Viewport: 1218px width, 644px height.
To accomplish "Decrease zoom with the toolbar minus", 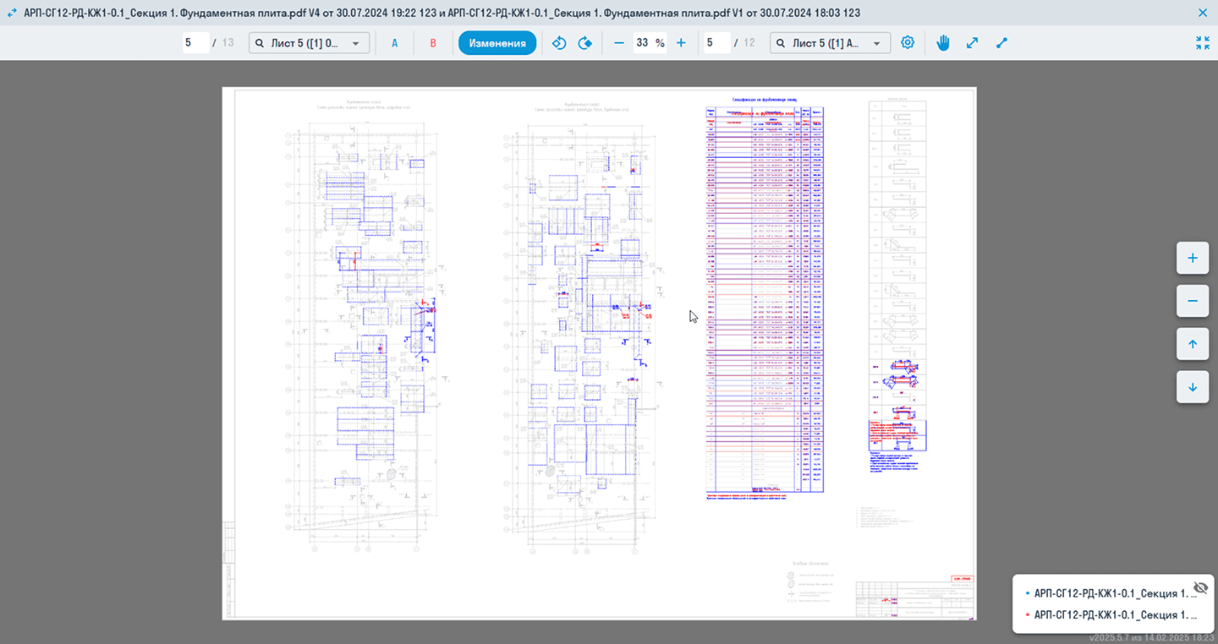I will point(619,43).
